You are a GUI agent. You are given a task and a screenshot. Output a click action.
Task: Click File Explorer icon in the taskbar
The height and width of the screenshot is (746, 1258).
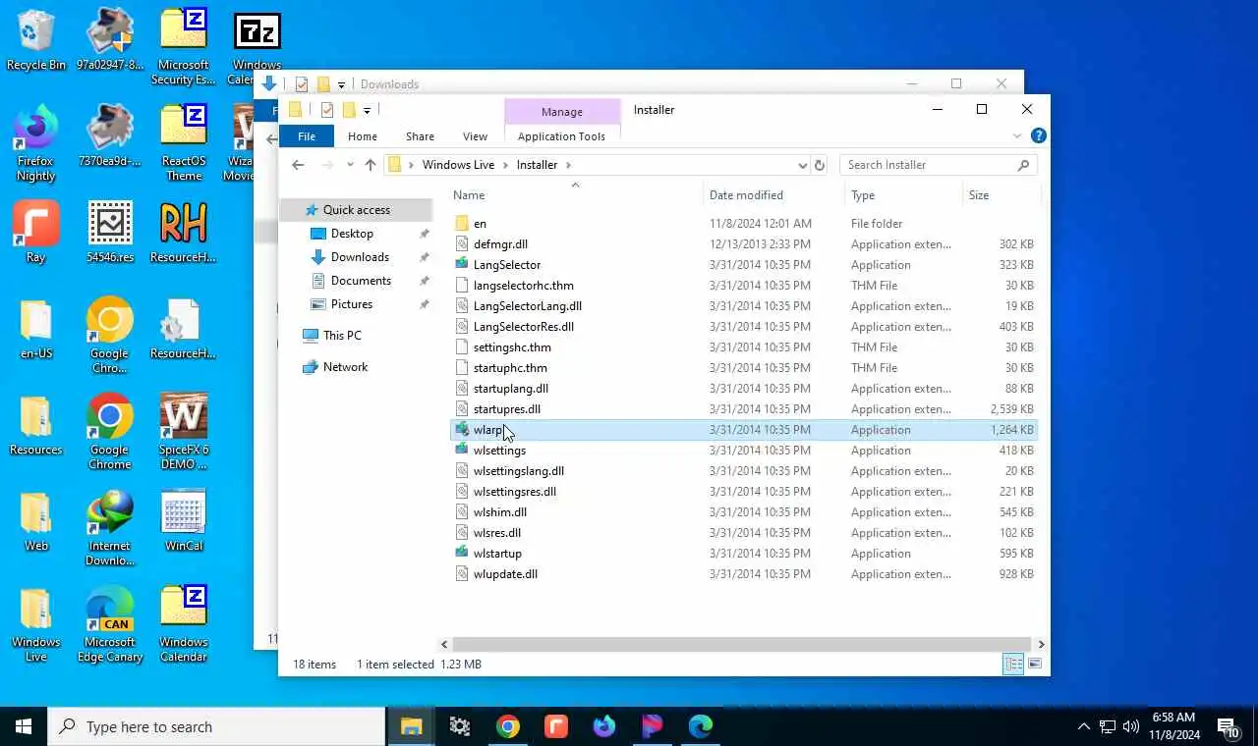point(411,726)
